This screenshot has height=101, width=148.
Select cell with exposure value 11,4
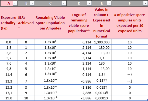[x=9, y=75]
